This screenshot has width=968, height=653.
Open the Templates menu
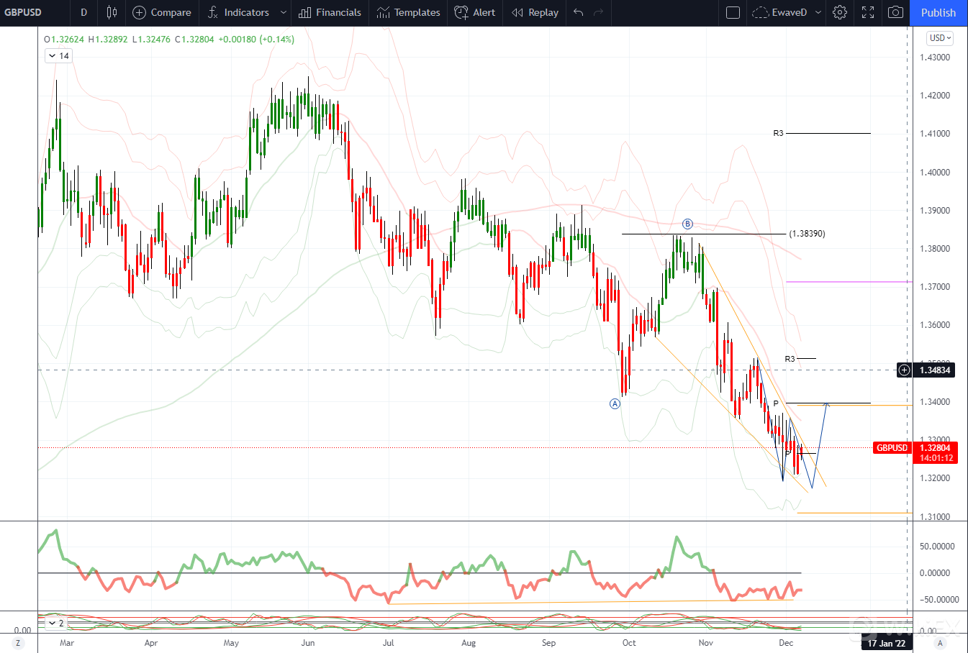tap(408, 12)
